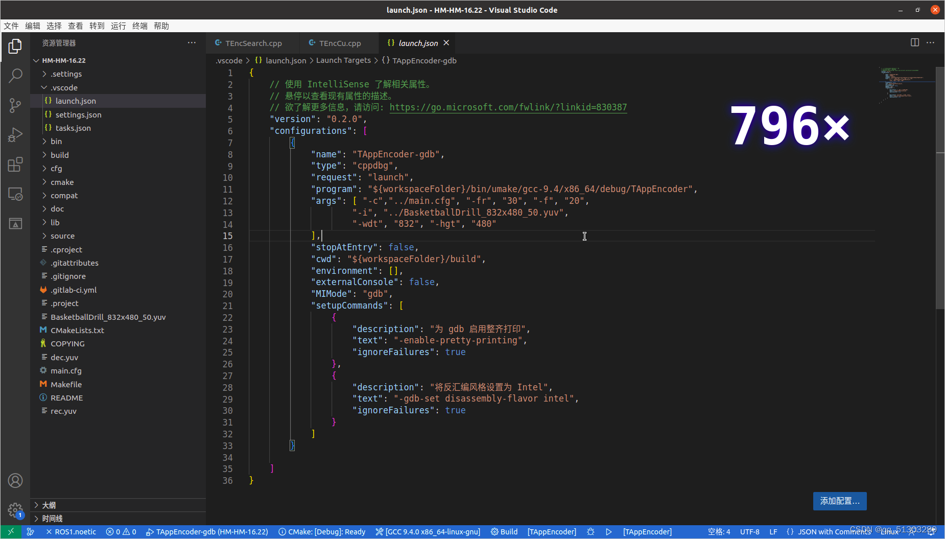Open the 帮助 menu
Screen dimensions: 945x539
coord(161,26)
